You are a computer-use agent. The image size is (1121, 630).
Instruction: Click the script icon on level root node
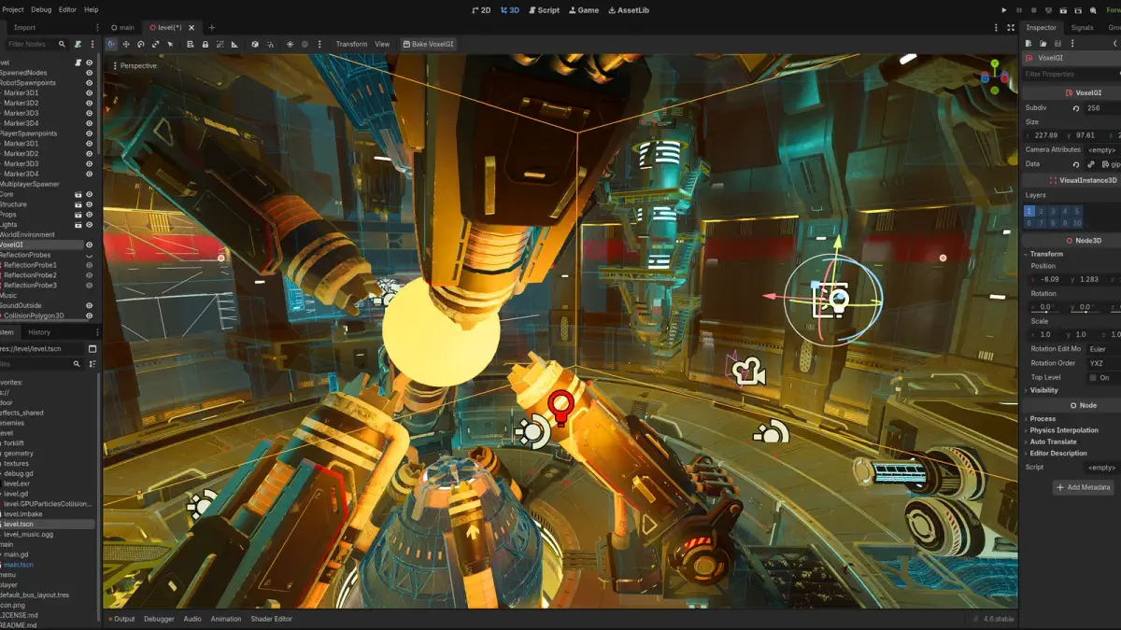pos(78,63)
